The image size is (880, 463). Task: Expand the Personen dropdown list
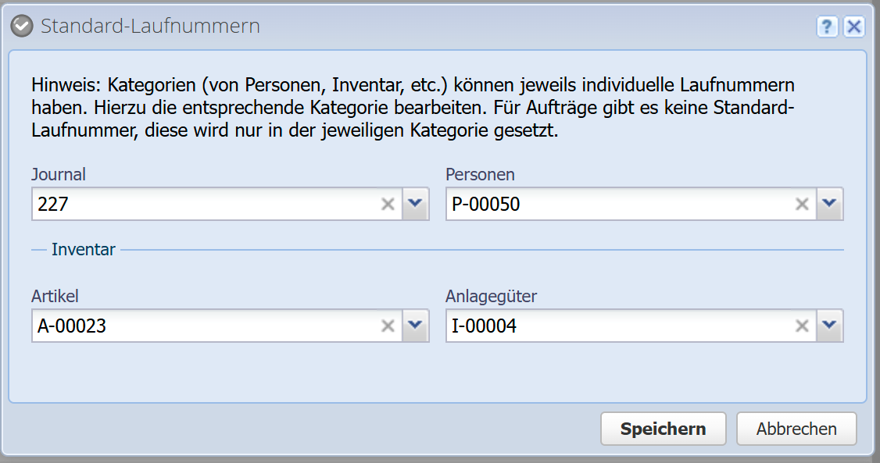pos(830,205)
